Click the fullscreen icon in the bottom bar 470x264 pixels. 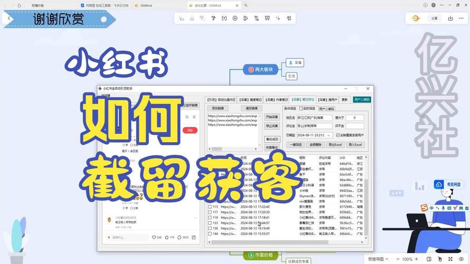[x=450, y=259]
